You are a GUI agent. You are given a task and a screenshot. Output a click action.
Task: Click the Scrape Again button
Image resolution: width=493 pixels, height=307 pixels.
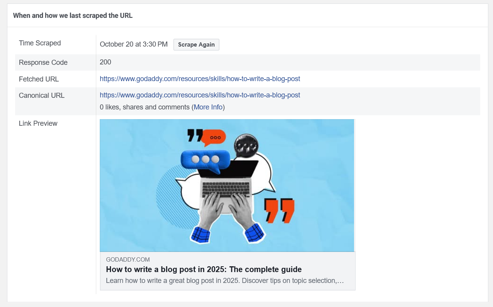point(196,45)
